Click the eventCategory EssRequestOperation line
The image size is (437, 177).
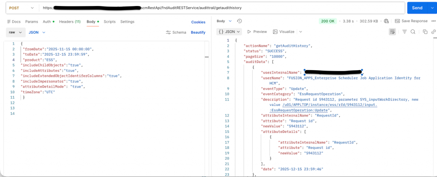click(303, 94)
